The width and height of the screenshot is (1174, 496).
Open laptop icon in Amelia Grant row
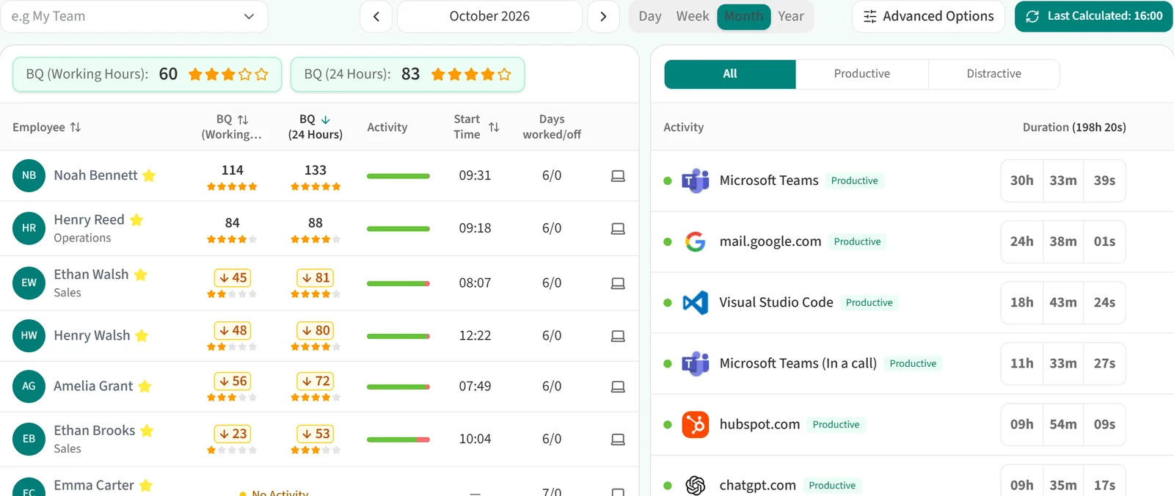pyautogui.click(x=618, y=387)
